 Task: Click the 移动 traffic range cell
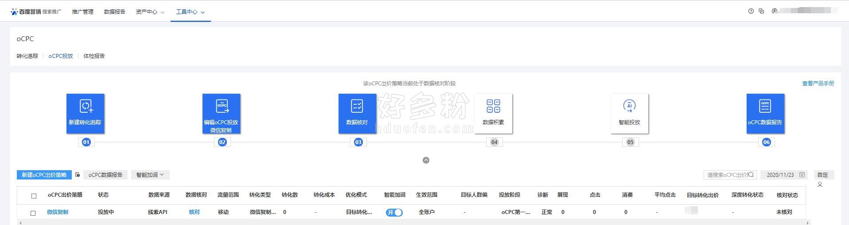(x=223, y=212)
